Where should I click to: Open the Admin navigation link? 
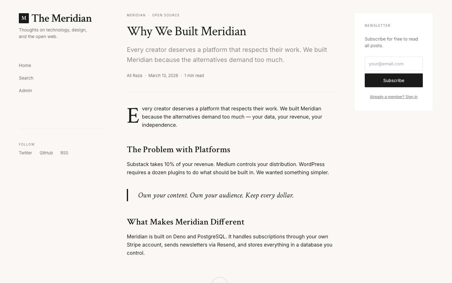tap(25, 91)
